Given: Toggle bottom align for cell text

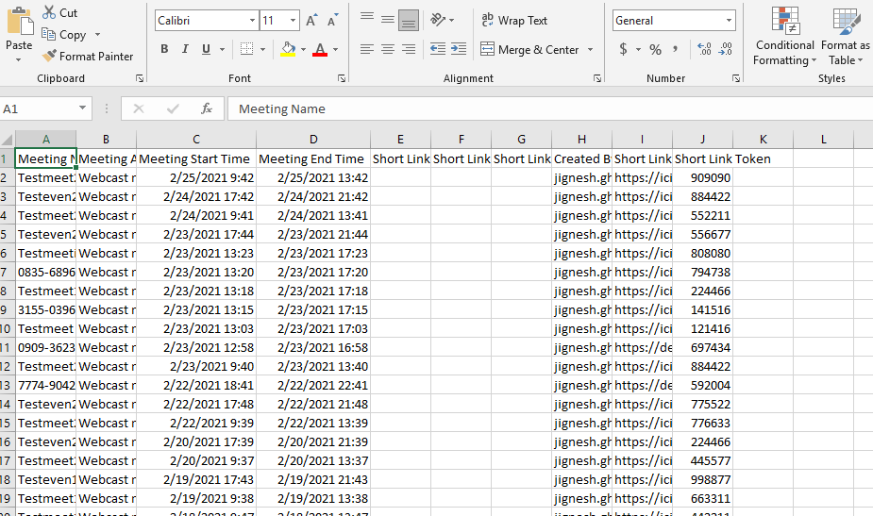Looking at the screenshot, I should [x=409, y=21].
